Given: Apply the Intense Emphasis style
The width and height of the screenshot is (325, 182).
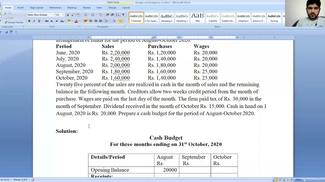Looking at the screenshot, I should coord(259,18).
